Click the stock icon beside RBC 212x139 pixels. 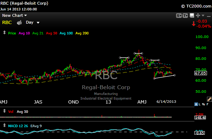pos(19,23)
